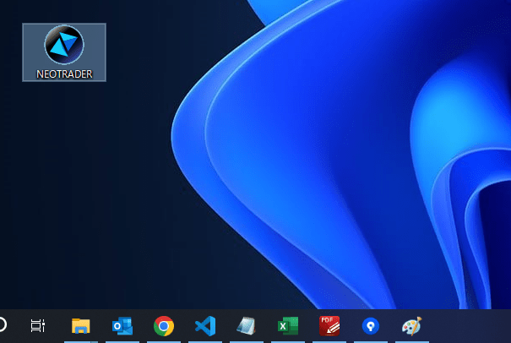
Task: Switch to Excel in the taskbar
Action: 288,326
